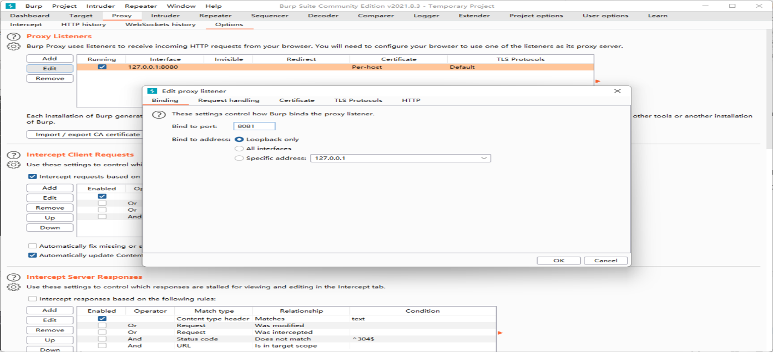
Task: Enable the URL Is in target scope rule
Action: point(102,346)
